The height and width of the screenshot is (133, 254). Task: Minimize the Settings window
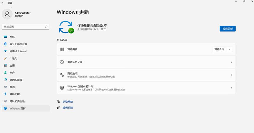(x=236, y=1)
